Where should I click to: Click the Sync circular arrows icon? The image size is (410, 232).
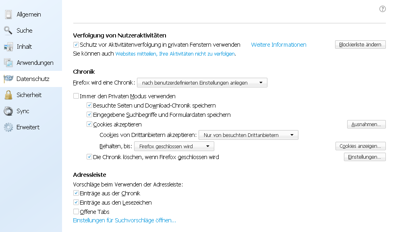pos(8,111)
